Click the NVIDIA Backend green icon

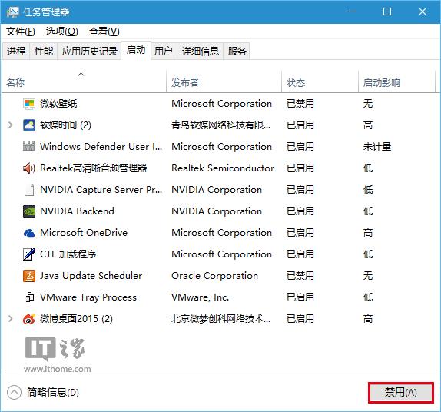click(x=29, y=211)
